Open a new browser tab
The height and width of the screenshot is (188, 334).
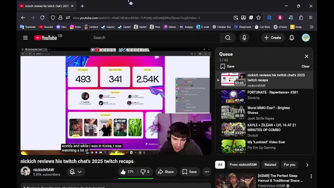(x=82, y=6)
